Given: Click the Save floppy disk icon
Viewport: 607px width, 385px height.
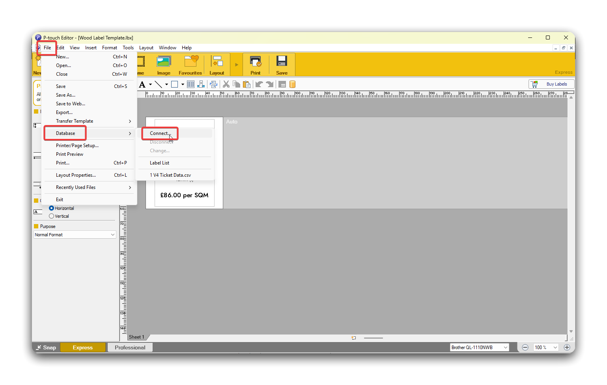Looking at the screenshot, I should [x=282, y=65].
